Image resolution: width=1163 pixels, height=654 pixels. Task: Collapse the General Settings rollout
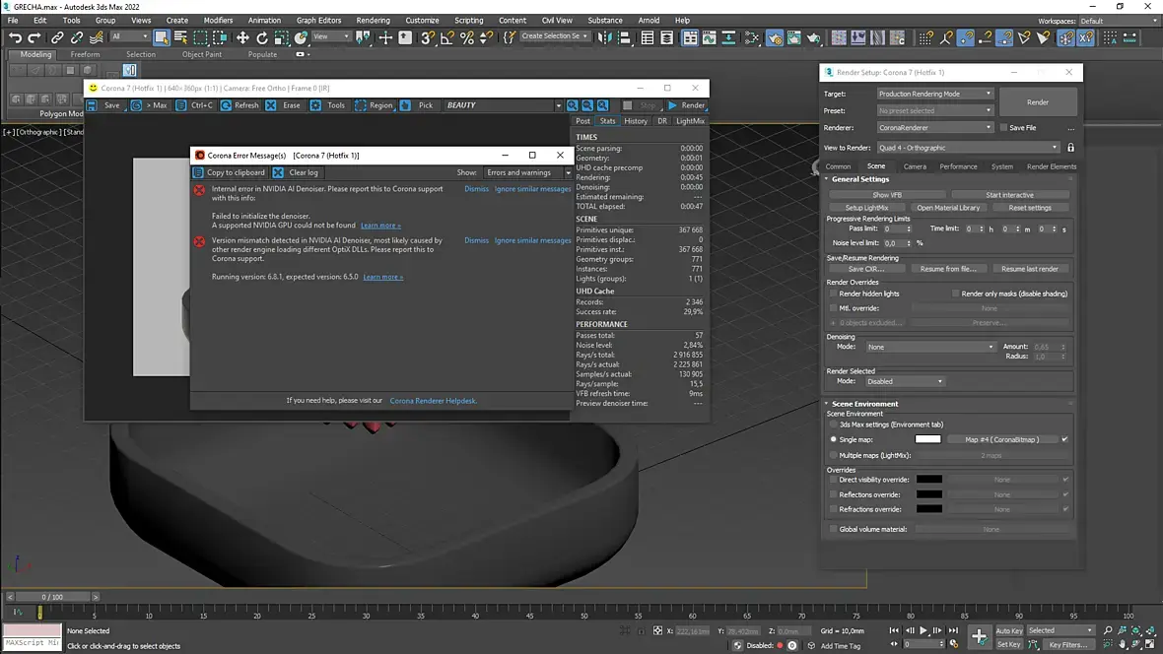point(859,179)
